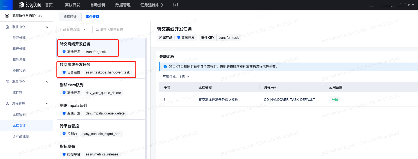Open the 产品名称:全部 dropdown
The height and width of the screenshot is (159, 418).
click(x=73, y=30)
